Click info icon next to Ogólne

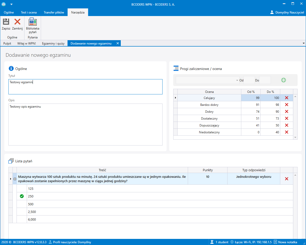[11, 68]
